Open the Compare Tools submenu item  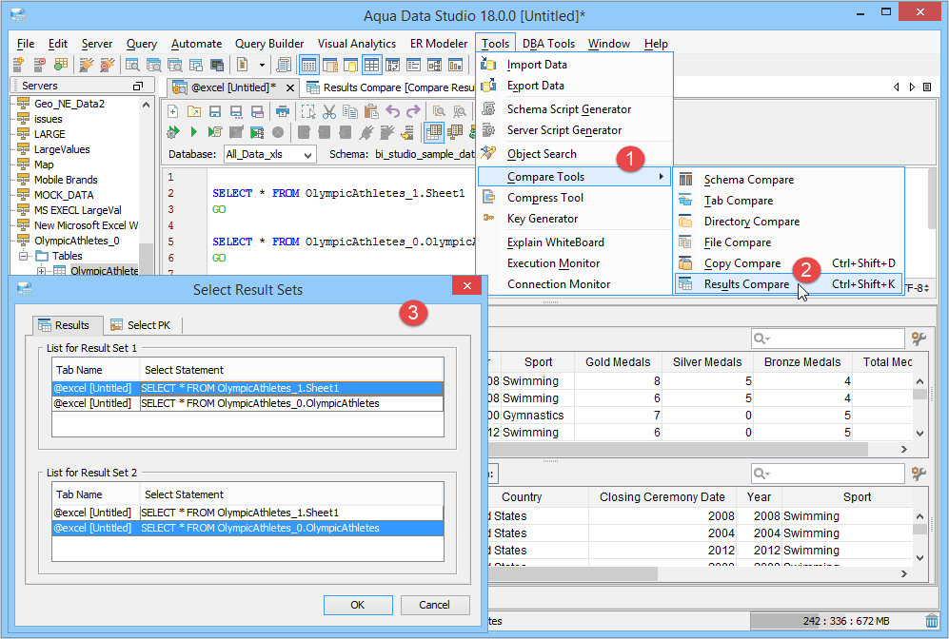point(574,177)
